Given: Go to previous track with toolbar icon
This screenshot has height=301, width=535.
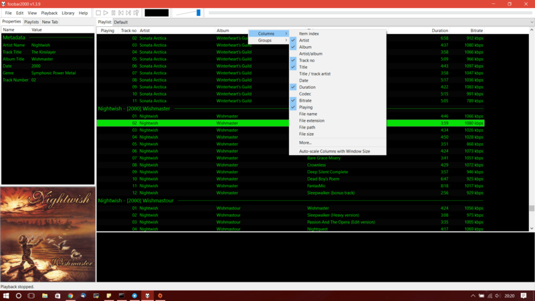Looking at the screenshot, I should (121, 13).
